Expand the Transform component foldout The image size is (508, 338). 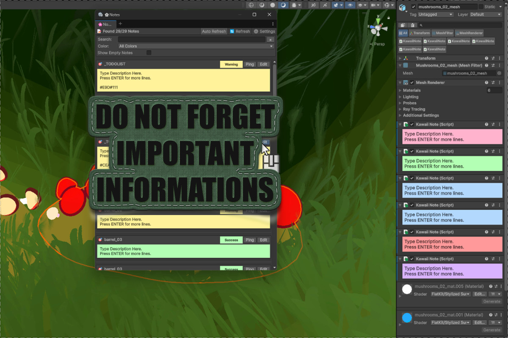coord(400,58)
